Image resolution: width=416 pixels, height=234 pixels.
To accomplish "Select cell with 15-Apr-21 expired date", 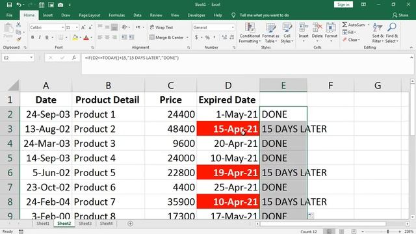I will click(228, 129).
